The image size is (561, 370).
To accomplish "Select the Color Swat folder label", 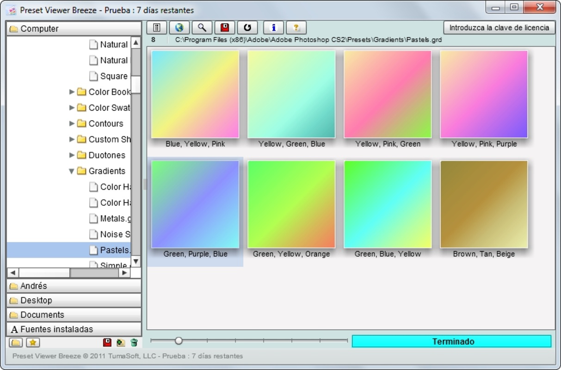I will pos(109,108).
